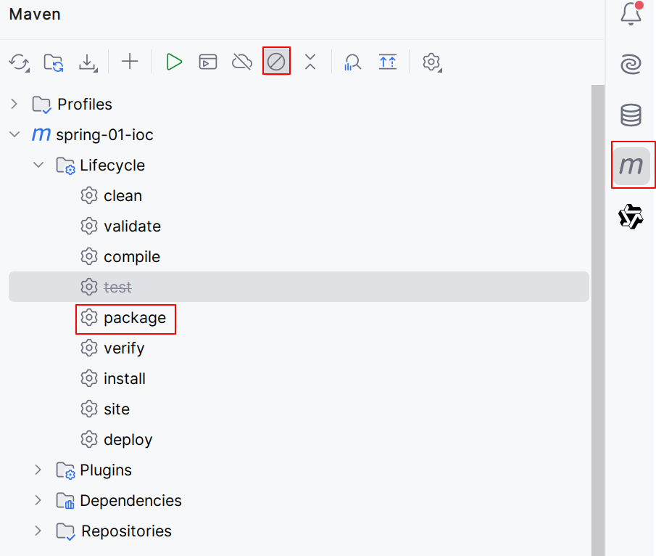Select the Lifecycle folder label
The height and width of the screenshot is (556, 656).
tap(112, 165)
